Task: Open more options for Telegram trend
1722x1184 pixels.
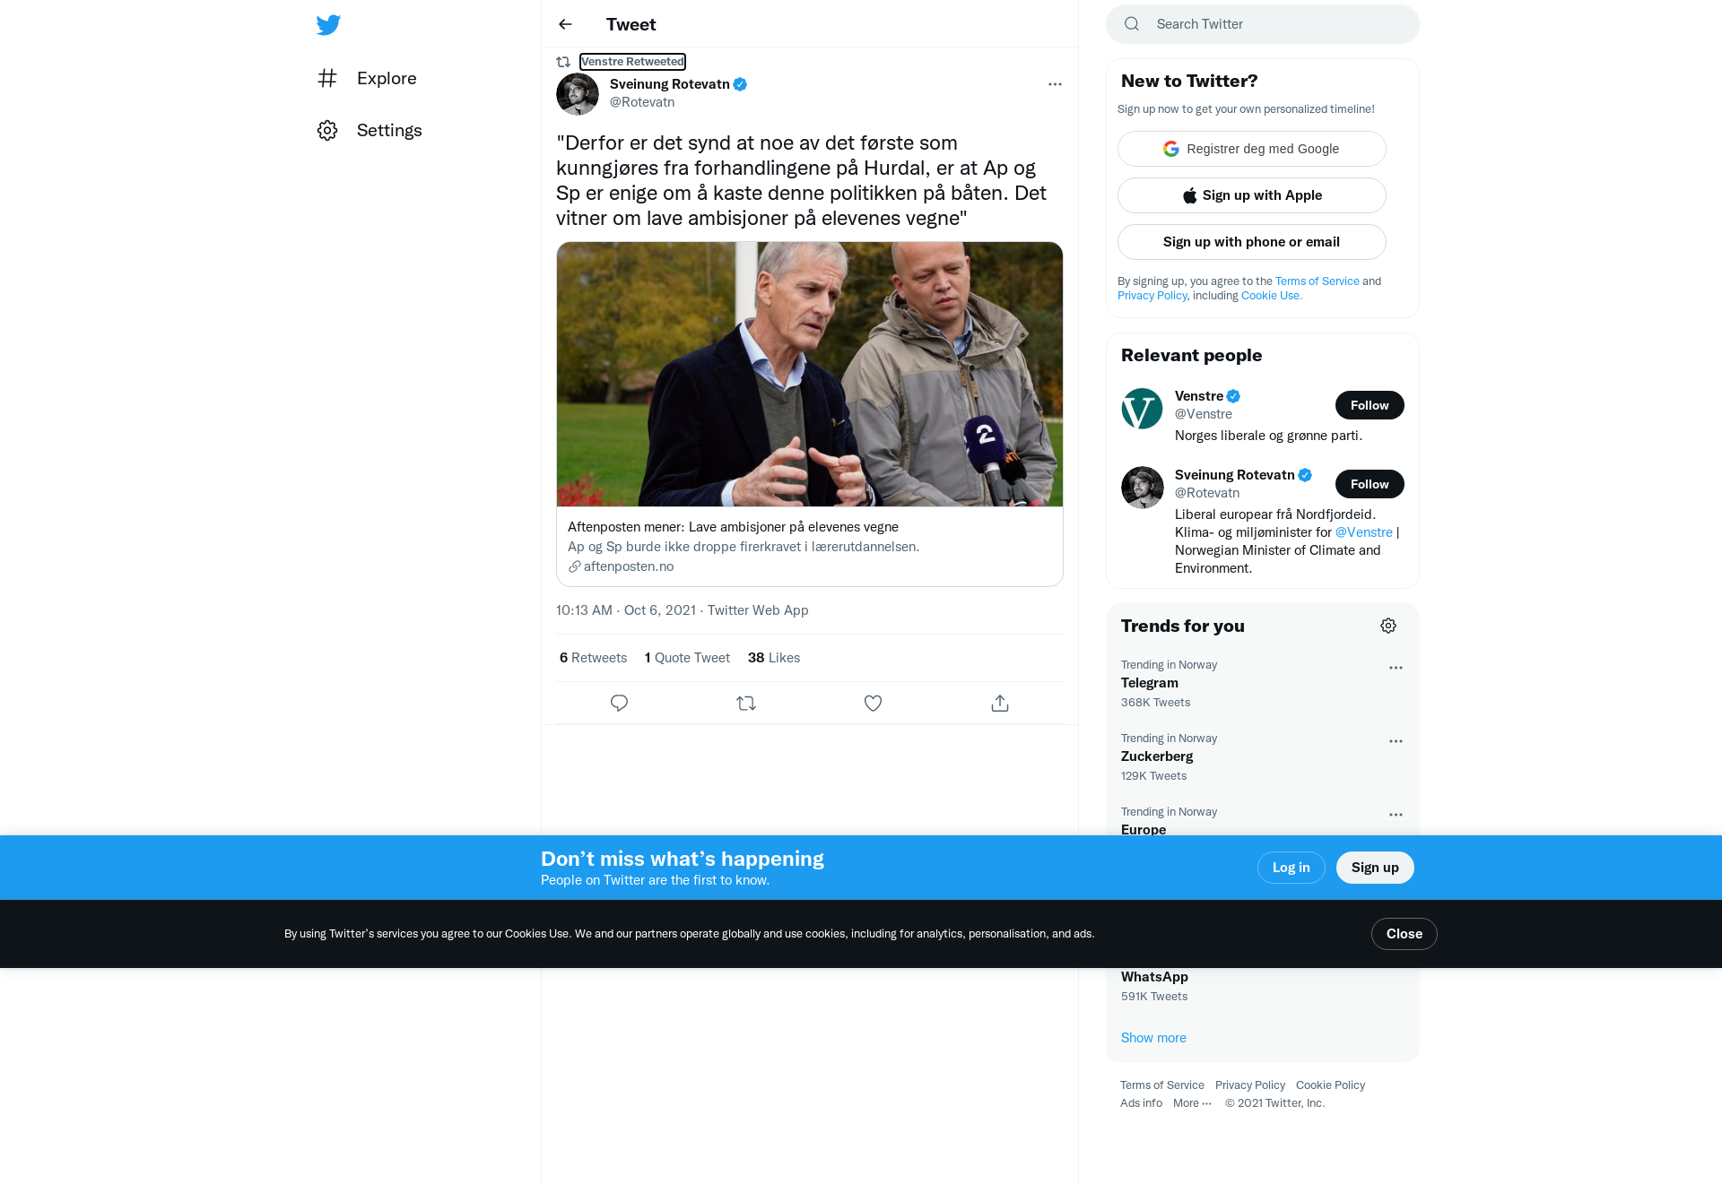Action: point(1396,668)
